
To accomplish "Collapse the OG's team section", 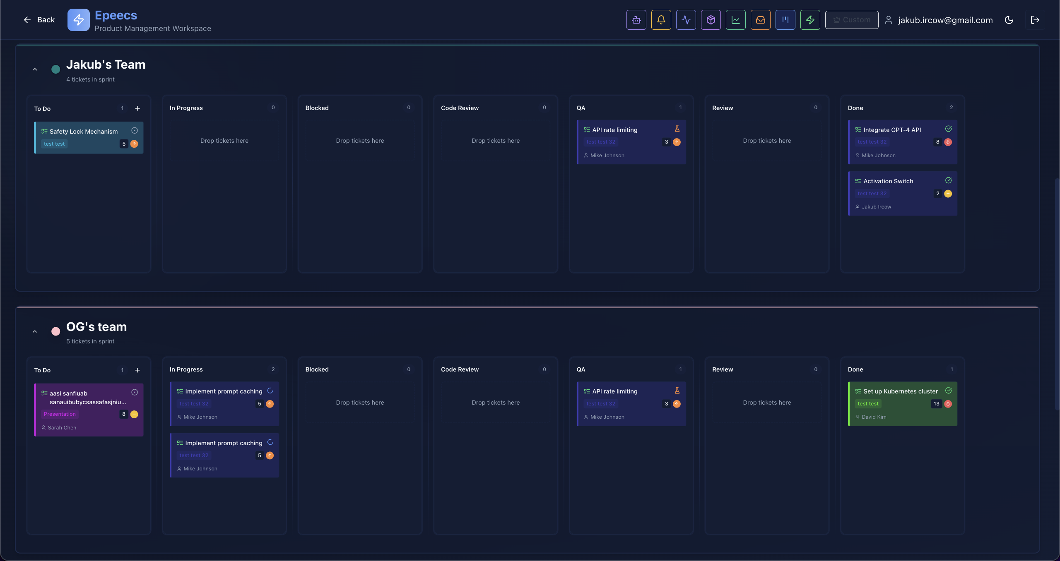I will (35, 331).
